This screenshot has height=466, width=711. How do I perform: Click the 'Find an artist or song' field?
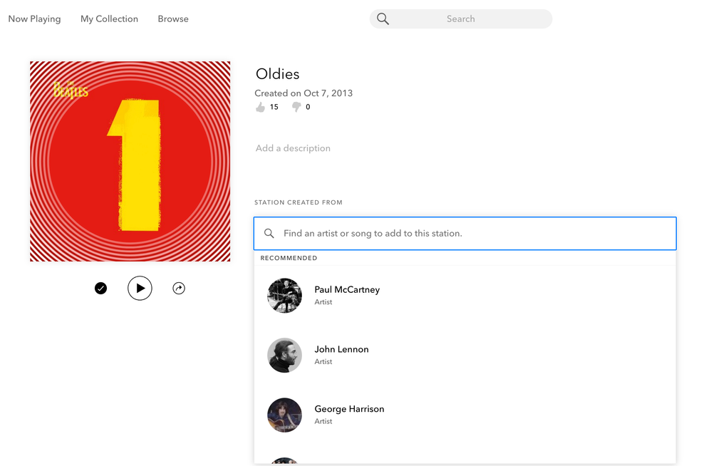pos(470,234)
